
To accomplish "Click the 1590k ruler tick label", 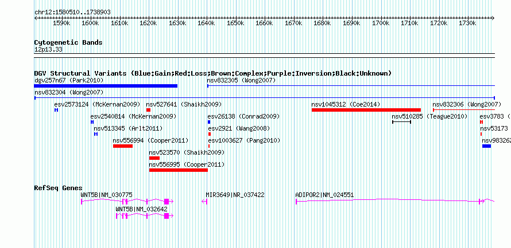I will coord(61,23).
